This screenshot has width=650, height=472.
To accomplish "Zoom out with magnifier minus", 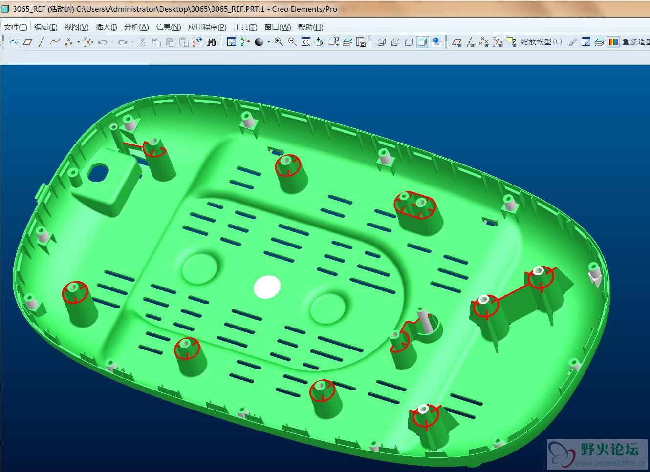I will (x=292, y=42).
